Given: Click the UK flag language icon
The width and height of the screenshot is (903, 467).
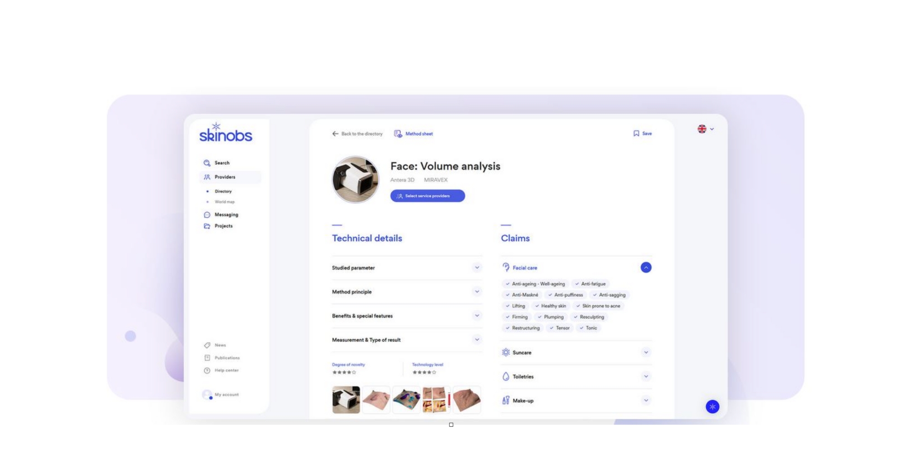Looking at the screenshot, I should pyautogui.click(x=702, y=129).
